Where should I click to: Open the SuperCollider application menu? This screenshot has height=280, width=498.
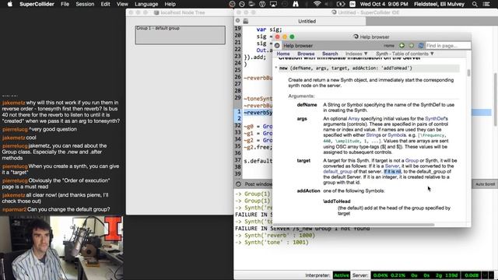(37, 4)
